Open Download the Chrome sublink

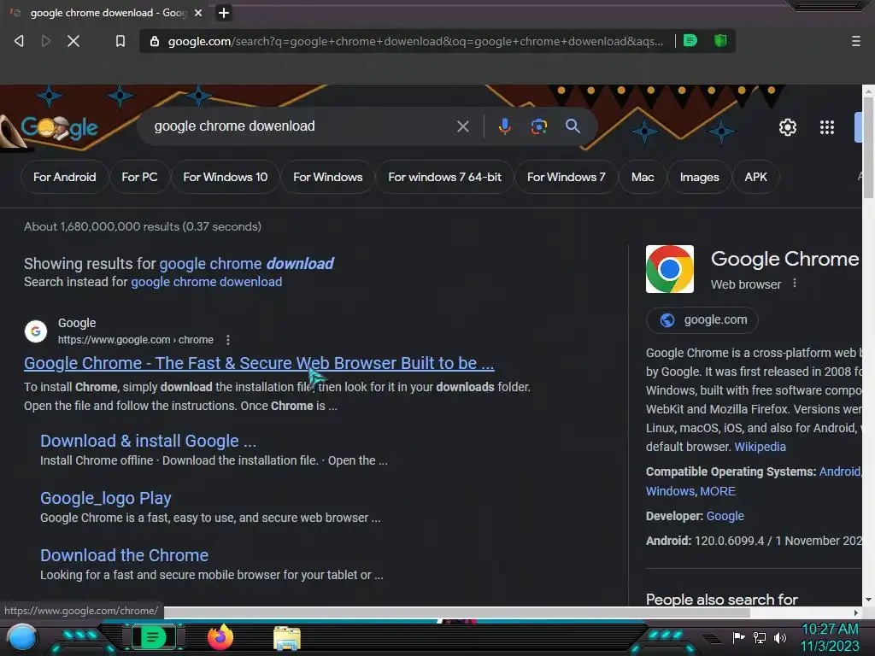pos(124,555)
